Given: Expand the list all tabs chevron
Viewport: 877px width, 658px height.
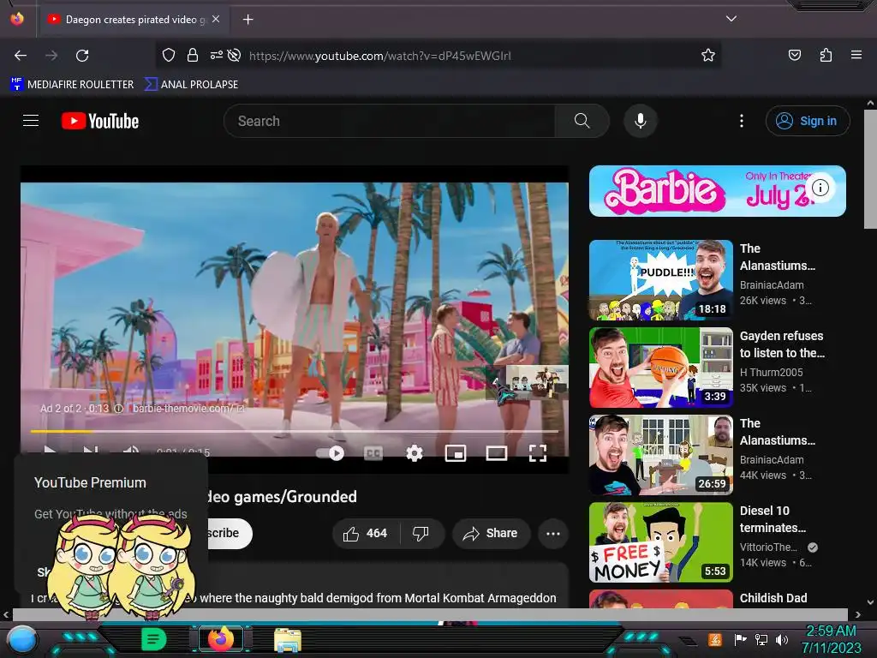Looking at the screenshot, I should coord(731,19).
